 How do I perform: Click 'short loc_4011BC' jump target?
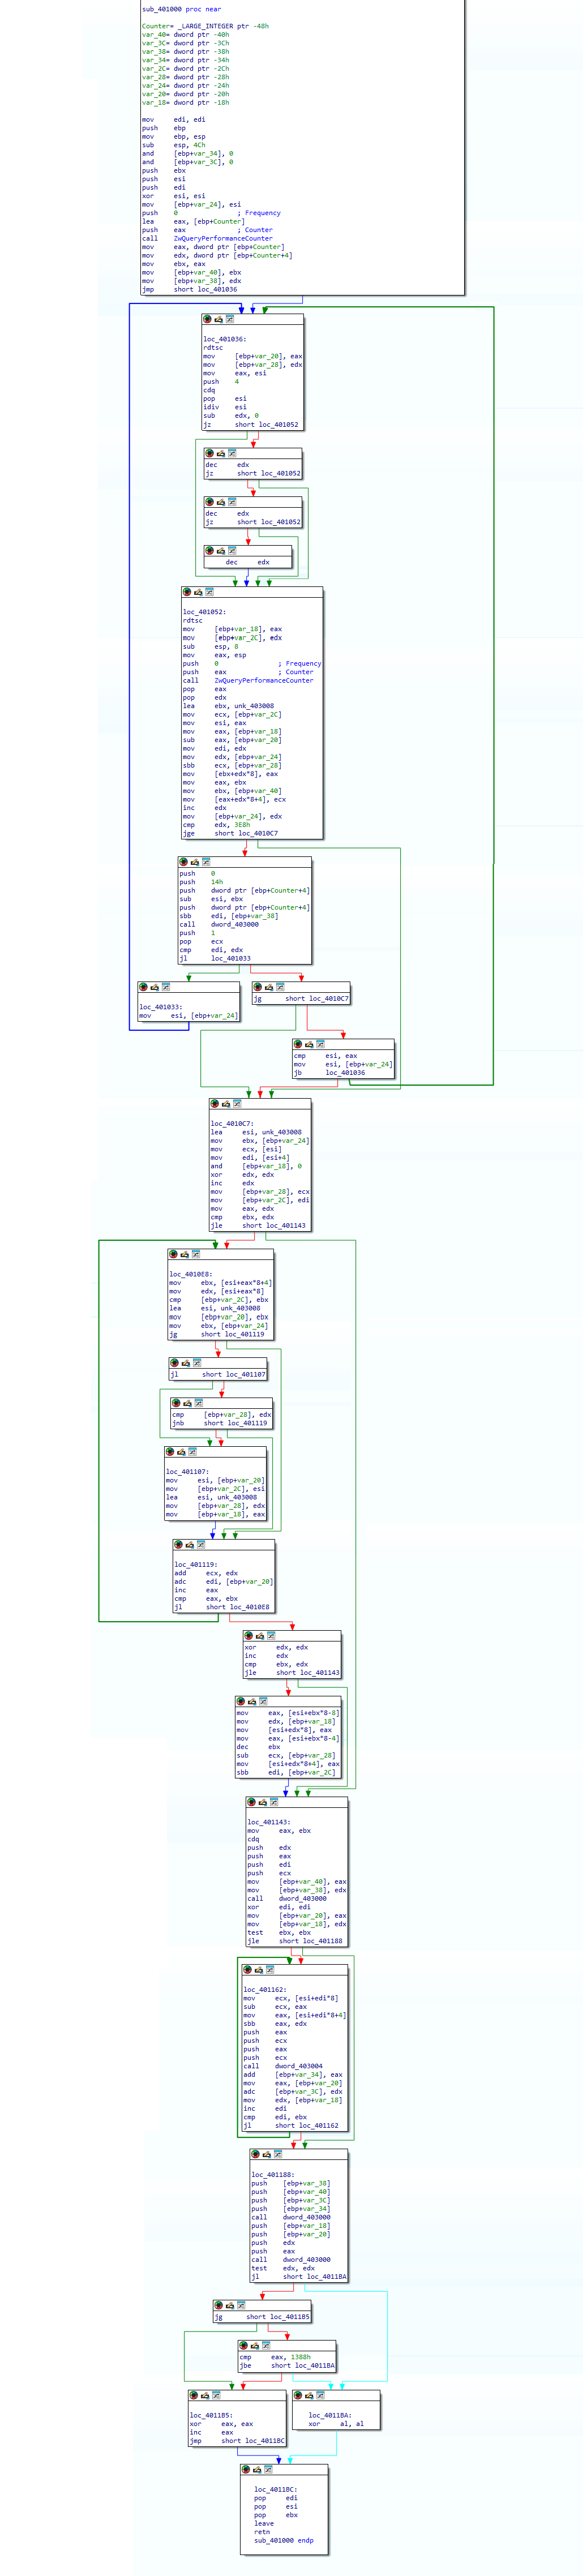(x=253, y=2441)
